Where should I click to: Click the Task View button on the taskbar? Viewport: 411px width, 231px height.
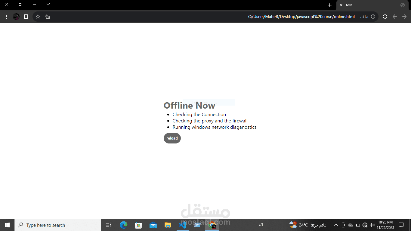[108, 225]
